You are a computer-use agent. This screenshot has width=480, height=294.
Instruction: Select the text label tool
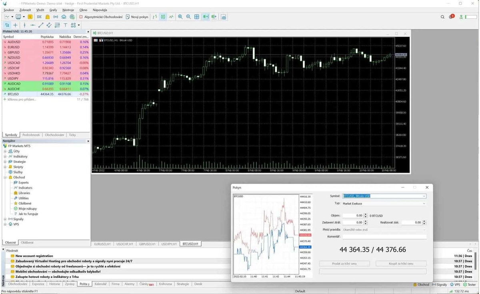click(x=65, y=25)
